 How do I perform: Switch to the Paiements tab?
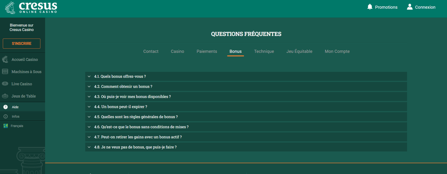click(x=207, y=51)
